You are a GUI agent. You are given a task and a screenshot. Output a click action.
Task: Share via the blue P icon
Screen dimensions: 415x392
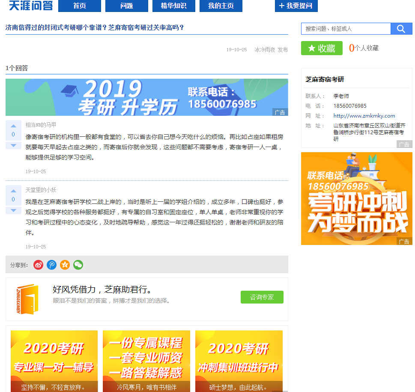point(52,265)
